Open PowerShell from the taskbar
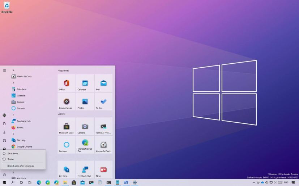 (x=126, y=183)
